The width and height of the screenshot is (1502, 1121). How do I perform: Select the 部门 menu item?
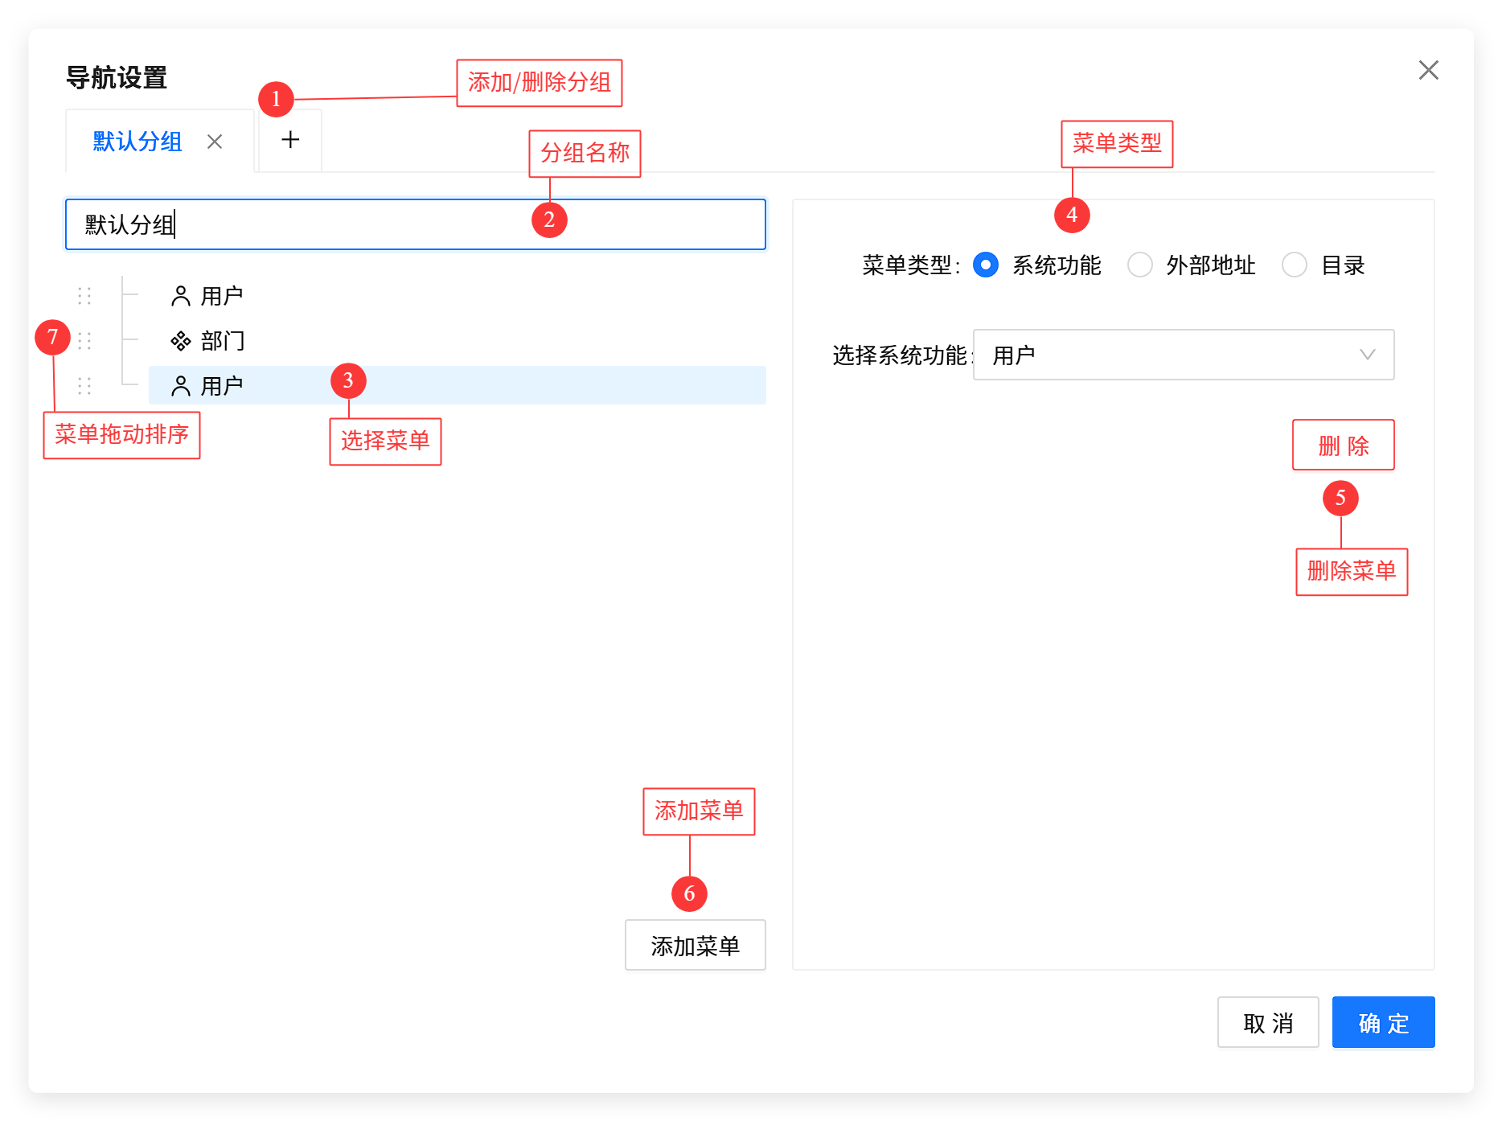point(223,341)
